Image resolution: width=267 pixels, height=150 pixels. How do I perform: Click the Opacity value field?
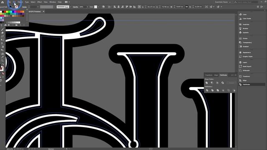83,7
